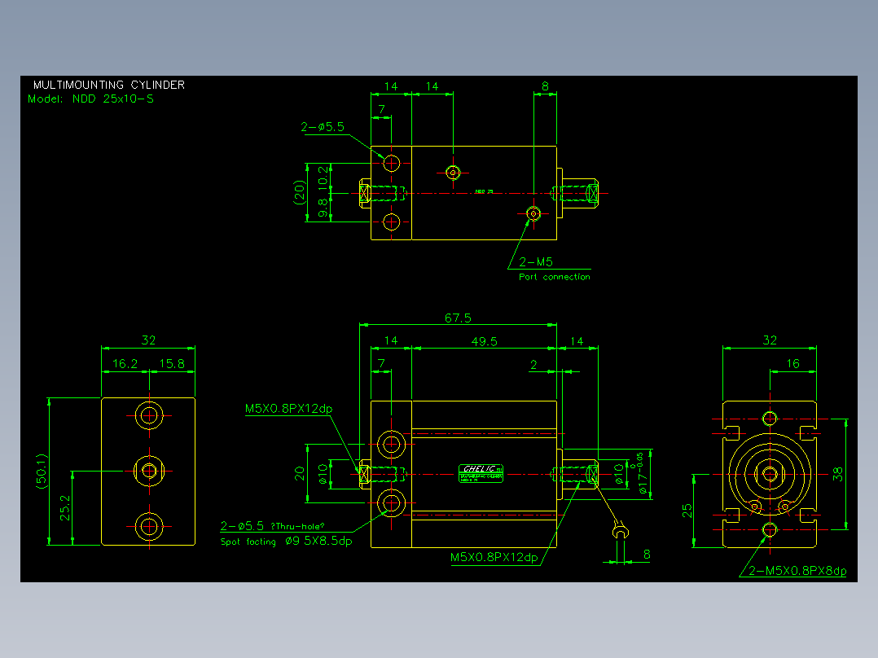
Task: Select the "2" rod offset dimension
Action: click(x=533, y=365)
